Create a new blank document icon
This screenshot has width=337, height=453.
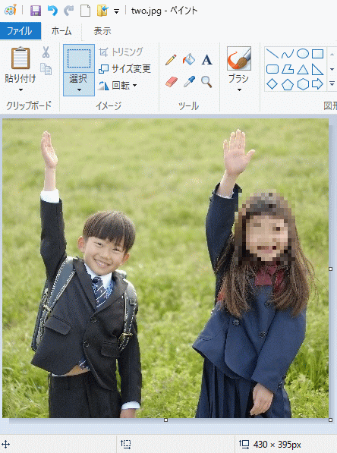point(85,11)
